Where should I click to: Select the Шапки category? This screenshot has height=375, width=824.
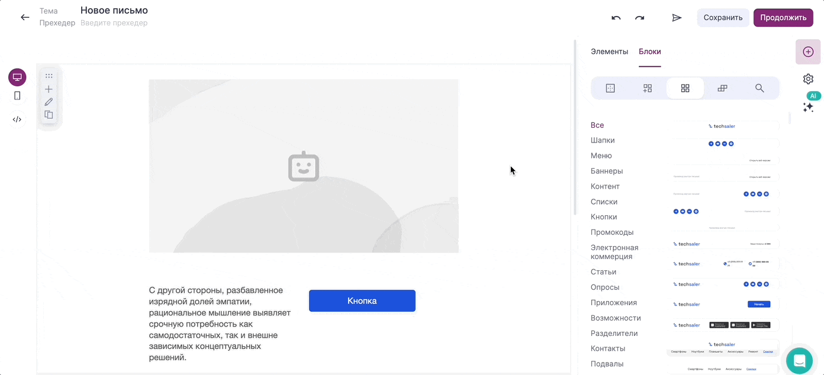[603, 140]
